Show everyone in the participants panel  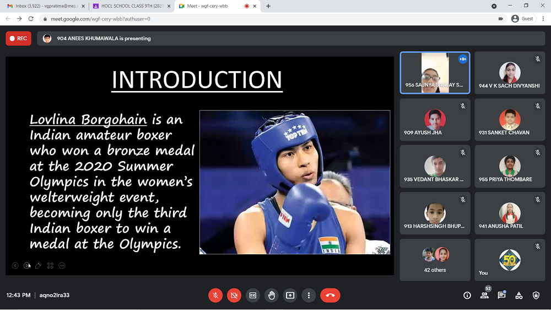(x=484, y=295)
